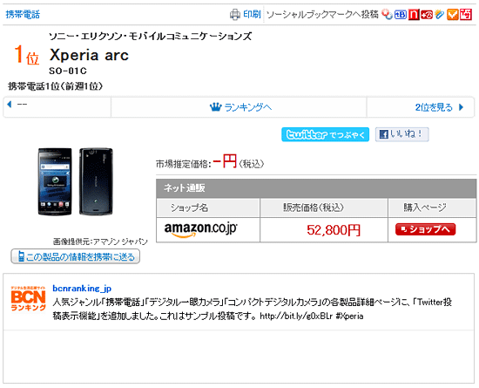479x388 pixels.
Task: Share via the last red square bookmark icon
Action: point(466,14)
